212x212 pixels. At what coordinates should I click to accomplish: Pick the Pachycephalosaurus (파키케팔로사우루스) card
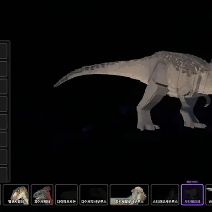pyautogui.click(x=129, y=195)
